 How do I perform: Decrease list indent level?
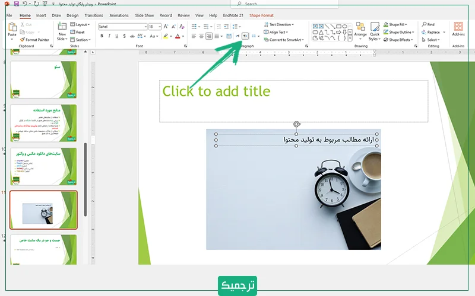click(x=218, y=27)
